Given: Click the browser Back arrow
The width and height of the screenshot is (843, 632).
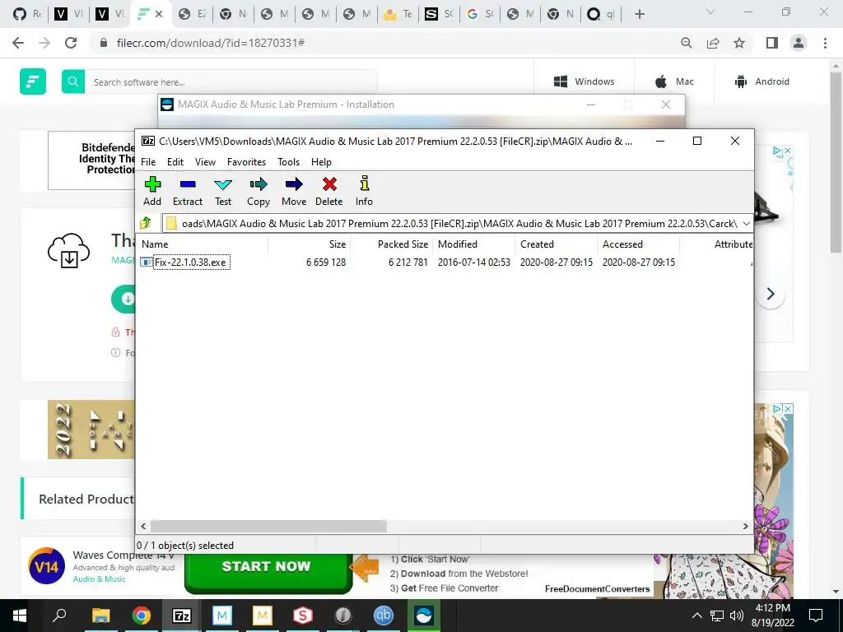Looking at the screenshot, I should pos(18,43).
